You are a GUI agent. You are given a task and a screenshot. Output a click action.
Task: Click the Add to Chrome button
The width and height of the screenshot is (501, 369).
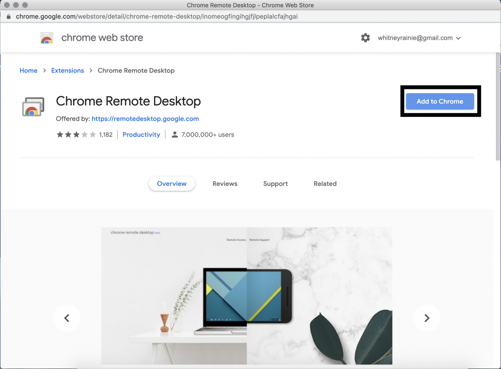[x=440, y=101]
